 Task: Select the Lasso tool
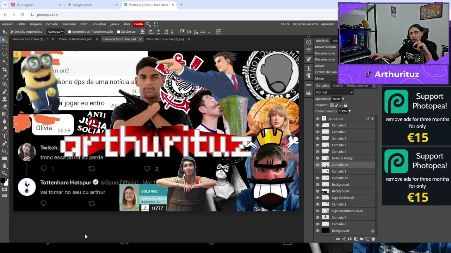pos(5,54)
